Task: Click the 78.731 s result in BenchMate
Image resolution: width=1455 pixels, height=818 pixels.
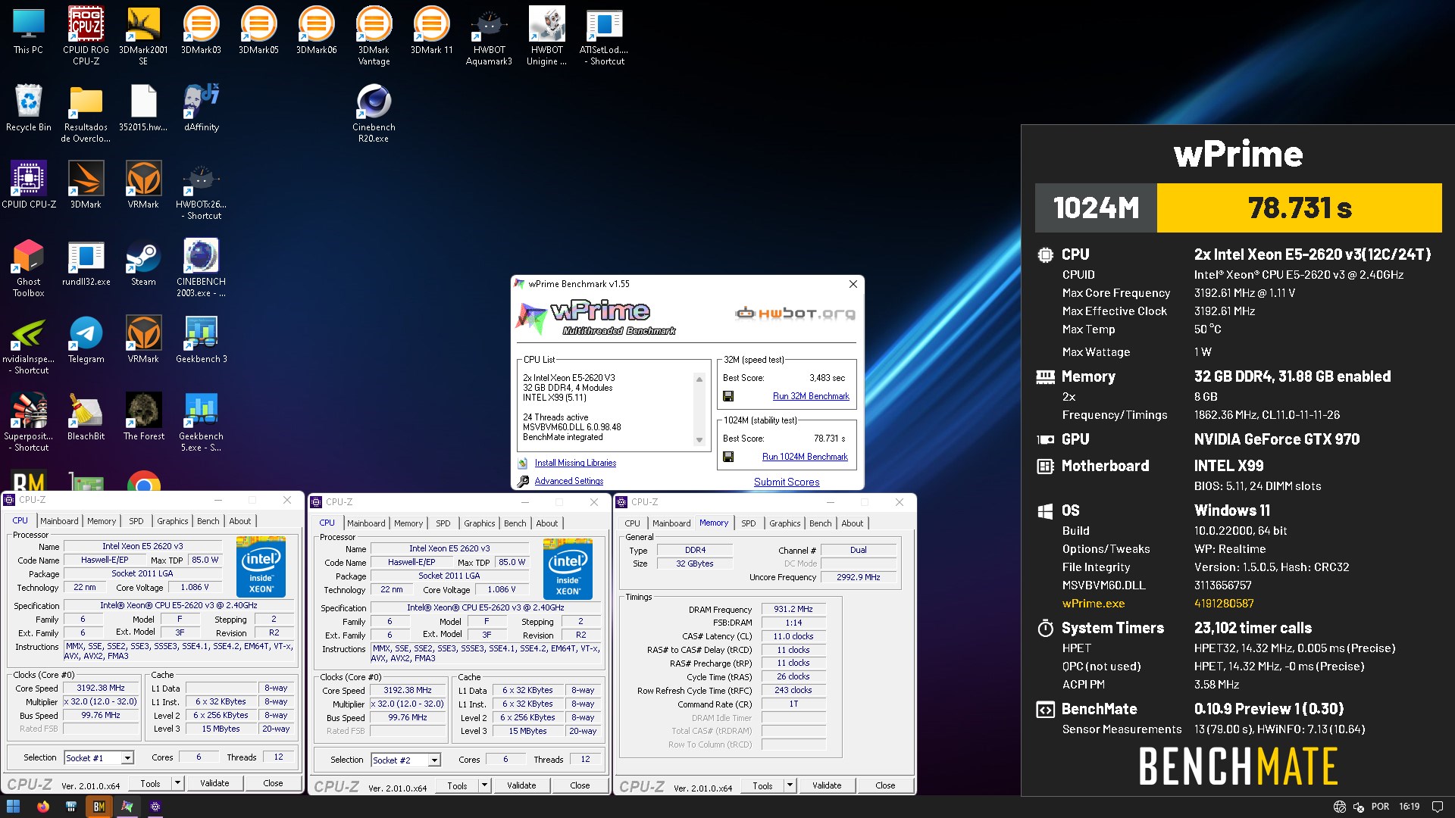Action: [1299, 208]
